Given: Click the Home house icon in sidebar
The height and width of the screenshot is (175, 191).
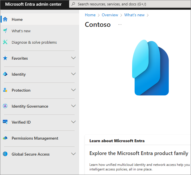Looking at the screenshot, I should coord(5,19).
